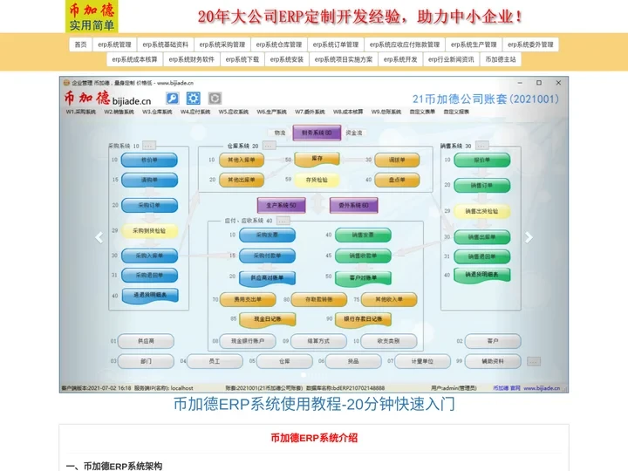628x471 pixels.
Task: Open the green 销售收款单 button
Action: [363, 256]
